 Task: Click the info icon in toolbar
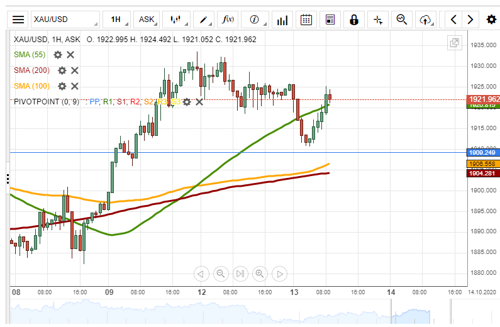[254, 19]
